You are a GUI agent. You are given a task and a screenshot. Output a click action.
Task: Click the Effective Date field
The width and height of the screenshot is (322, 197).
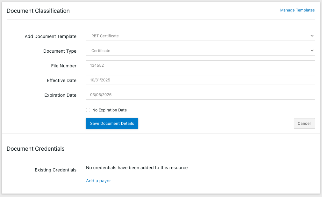coord(200,80)
